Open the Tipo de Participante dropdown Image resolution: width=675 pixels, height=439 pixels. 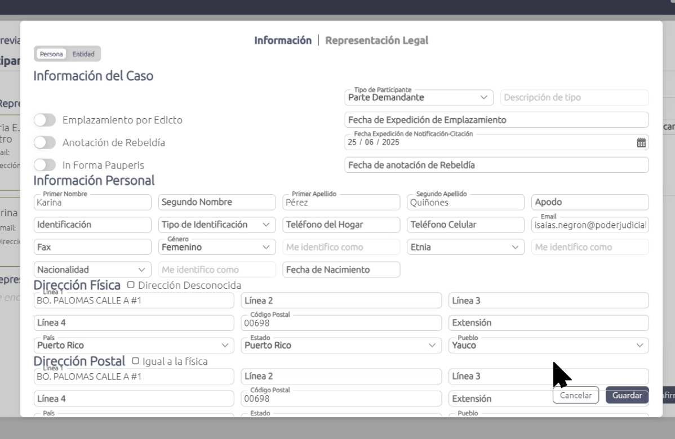coord(419,97)
